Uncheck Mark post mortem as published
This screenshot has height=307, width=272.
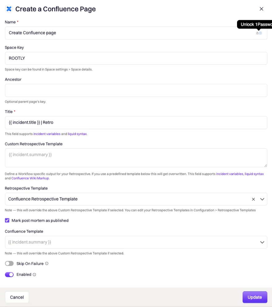pos(7,220)
